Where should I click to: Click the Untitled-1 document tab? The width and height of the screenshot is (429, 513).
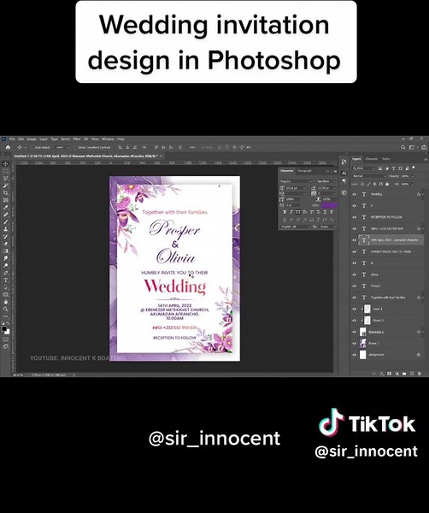[x=86, y=156]
